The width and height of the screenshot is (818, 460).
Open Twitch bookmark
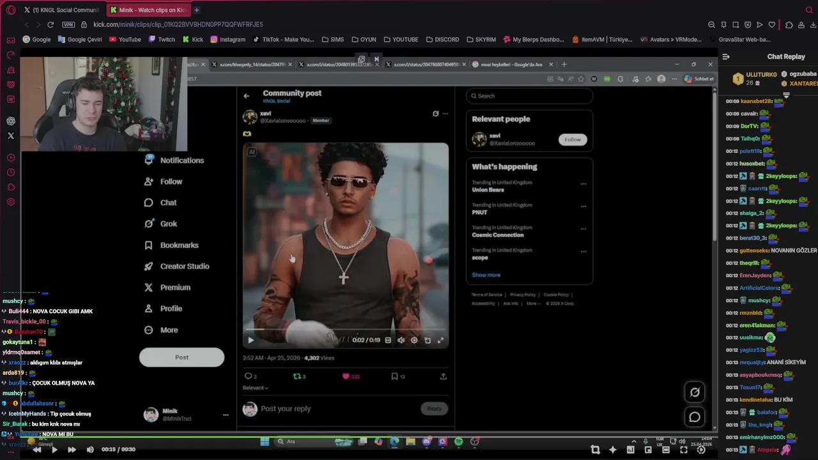click(x=162, y=39)
